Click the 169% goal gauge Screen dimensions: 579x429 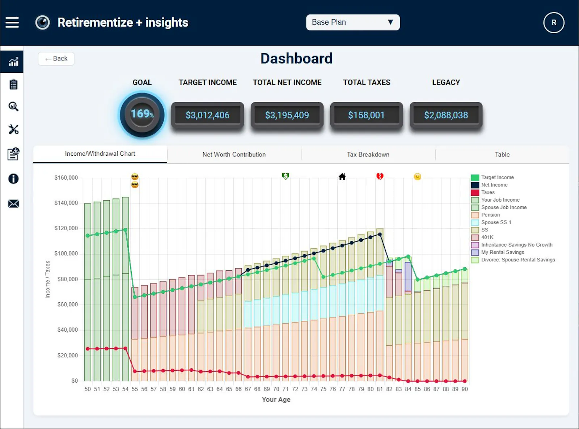(x=142, y=115)
